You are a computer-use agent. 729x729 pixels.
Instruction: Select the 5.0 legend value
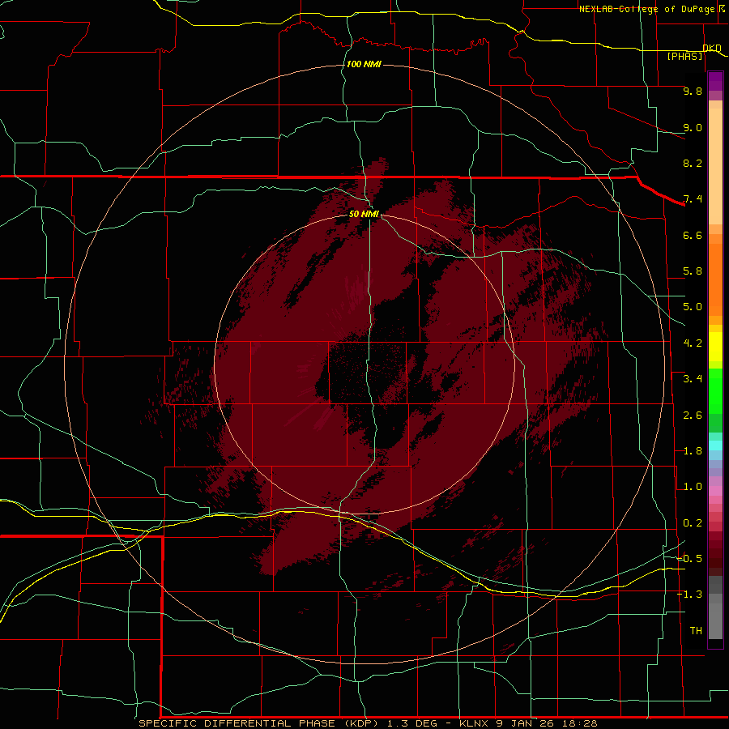[x=693, y=307]
